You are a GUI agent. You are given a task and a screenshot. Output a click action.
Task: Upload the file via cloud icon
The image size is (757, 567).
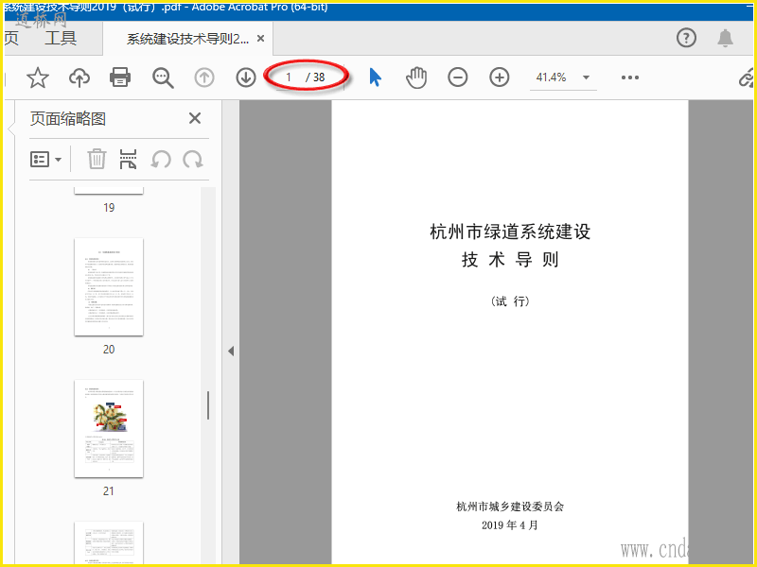click(x=79, y=77)
